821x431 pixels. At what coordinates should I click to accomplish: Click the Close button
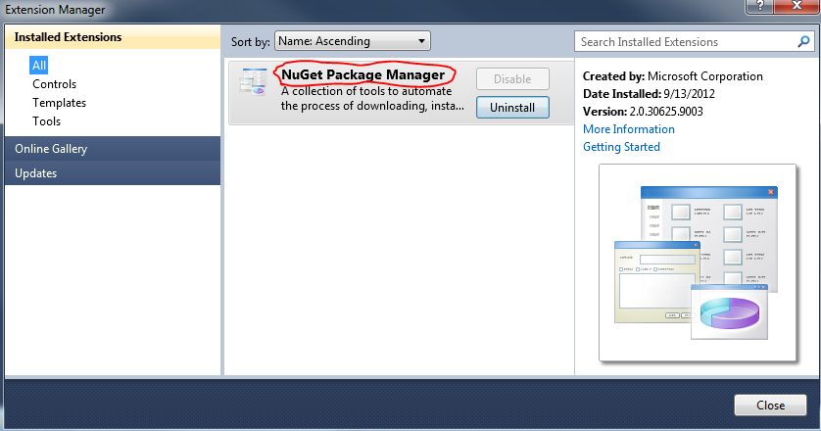coord(770,405)
